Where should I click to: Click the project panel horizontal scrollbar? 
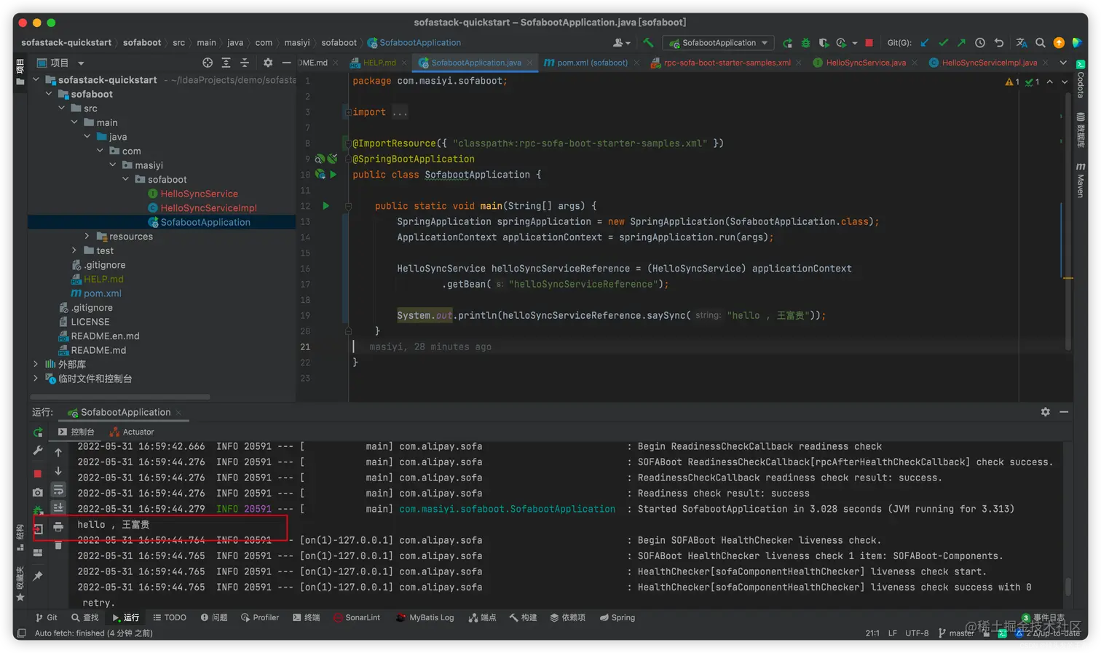click(x=121, y=397)
